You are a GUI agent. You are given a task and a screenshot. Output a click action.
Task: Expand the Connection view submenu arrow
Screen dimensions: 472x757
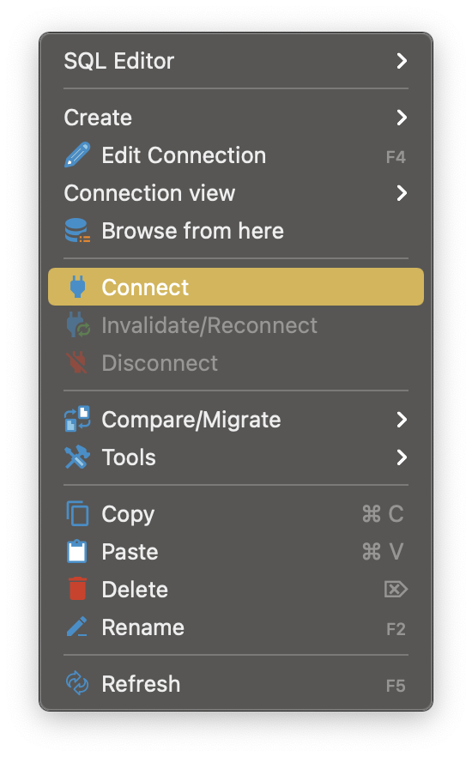click(x=402, y=192)
